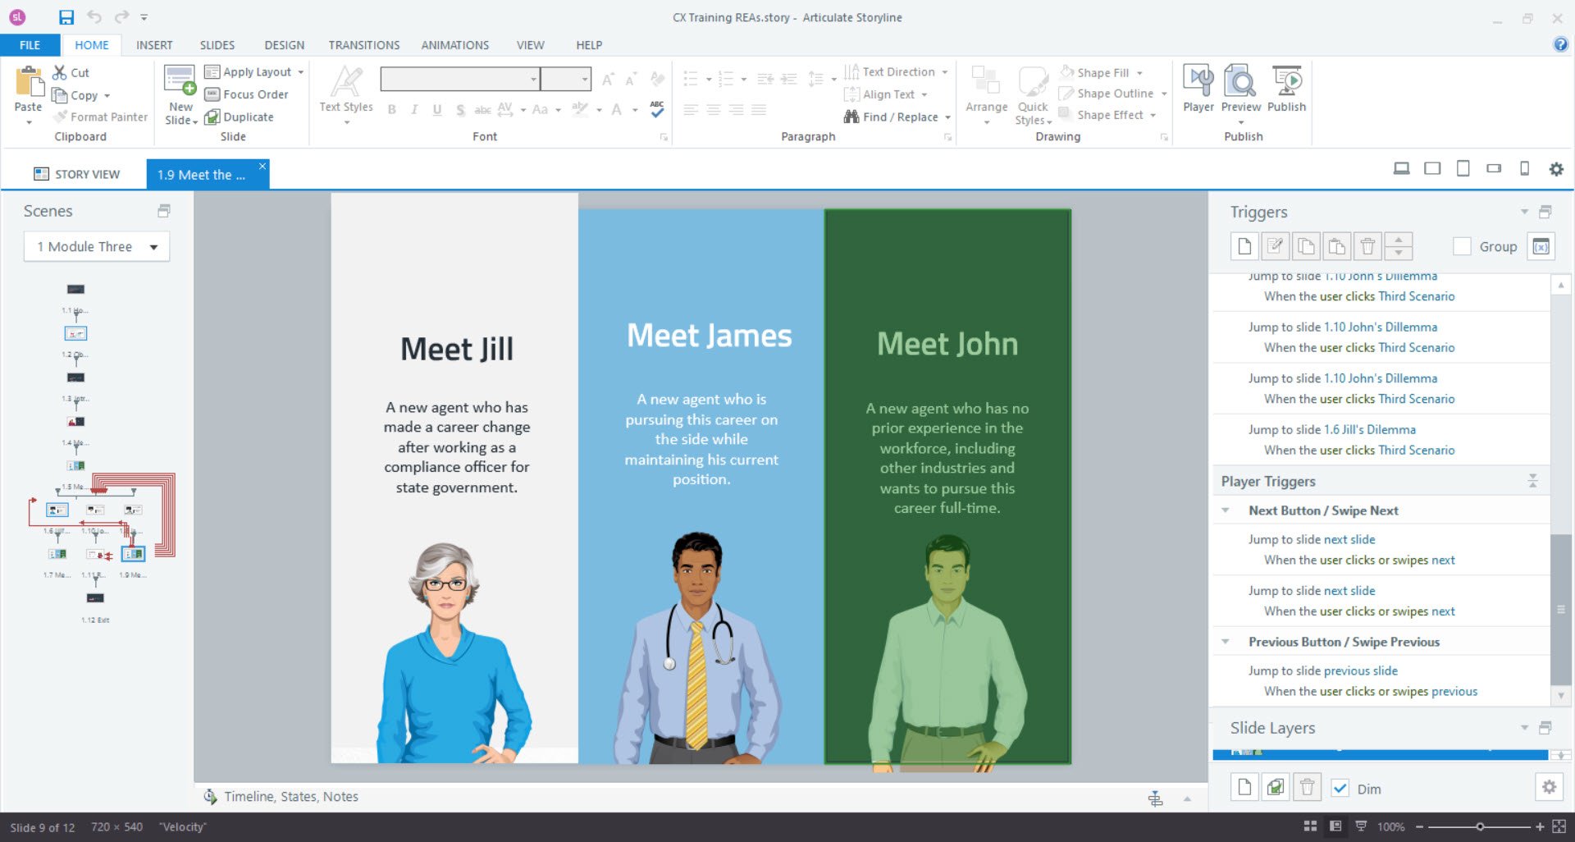Switch to desktop preview mode icon

1401,169
